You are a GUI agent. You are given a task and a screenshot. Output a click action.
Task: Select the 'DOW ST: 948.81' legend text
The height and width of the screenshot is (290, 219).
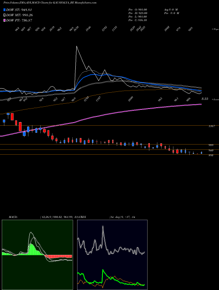(x=19, y=10)
